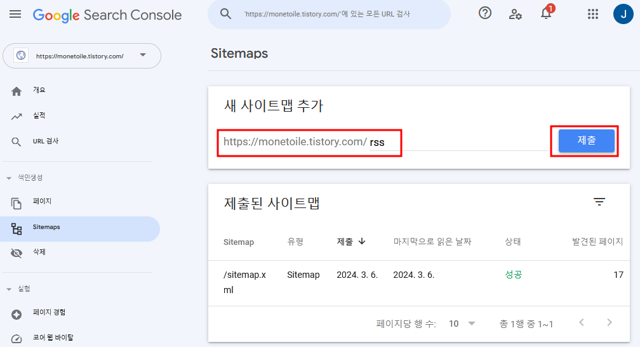Click the search magnifier icon in URL bar
The height and width of the screenshot is (347, 640).
point(226,14)
